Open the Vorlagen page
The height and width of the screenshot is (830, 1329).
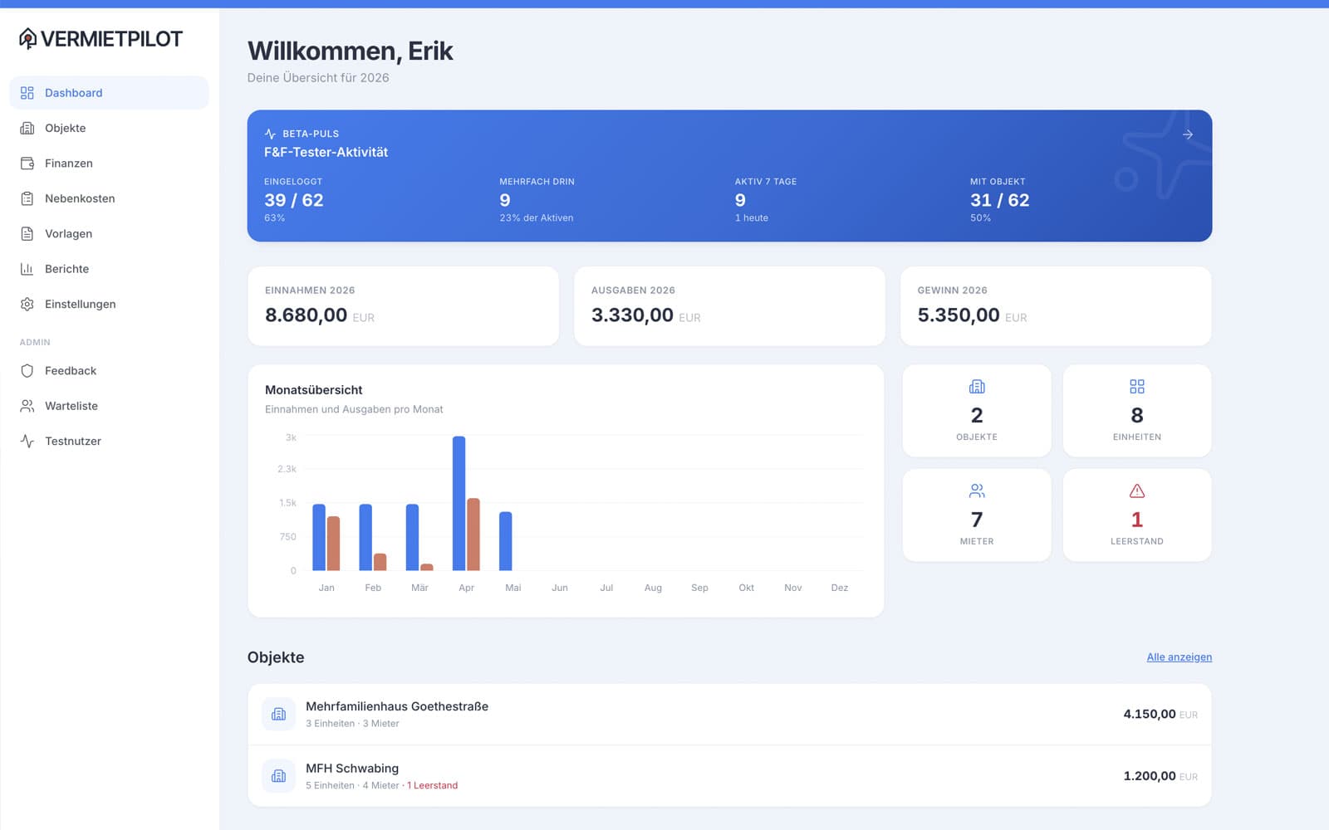click(109, 234)
